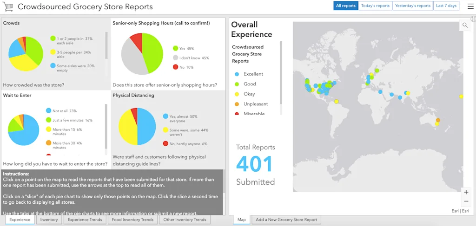Click the 401 total reports number
Screen dimensions: 476x226
(254, 164)
